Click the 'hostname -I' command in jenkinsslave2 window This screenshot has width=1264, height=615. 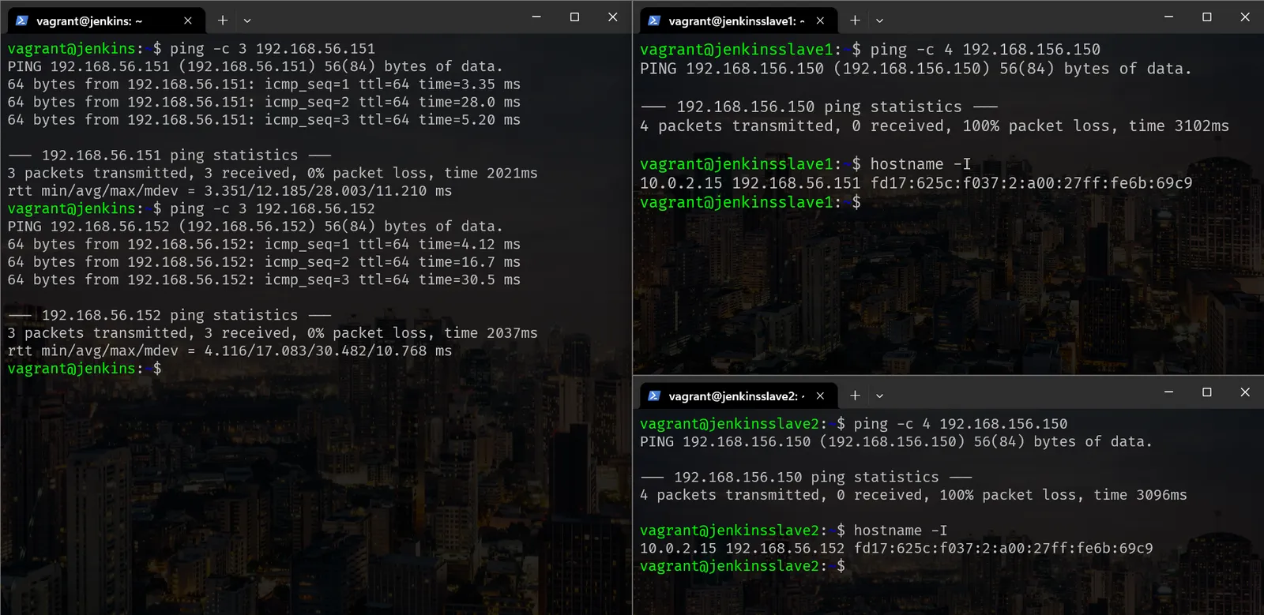(x=901, y=531)
